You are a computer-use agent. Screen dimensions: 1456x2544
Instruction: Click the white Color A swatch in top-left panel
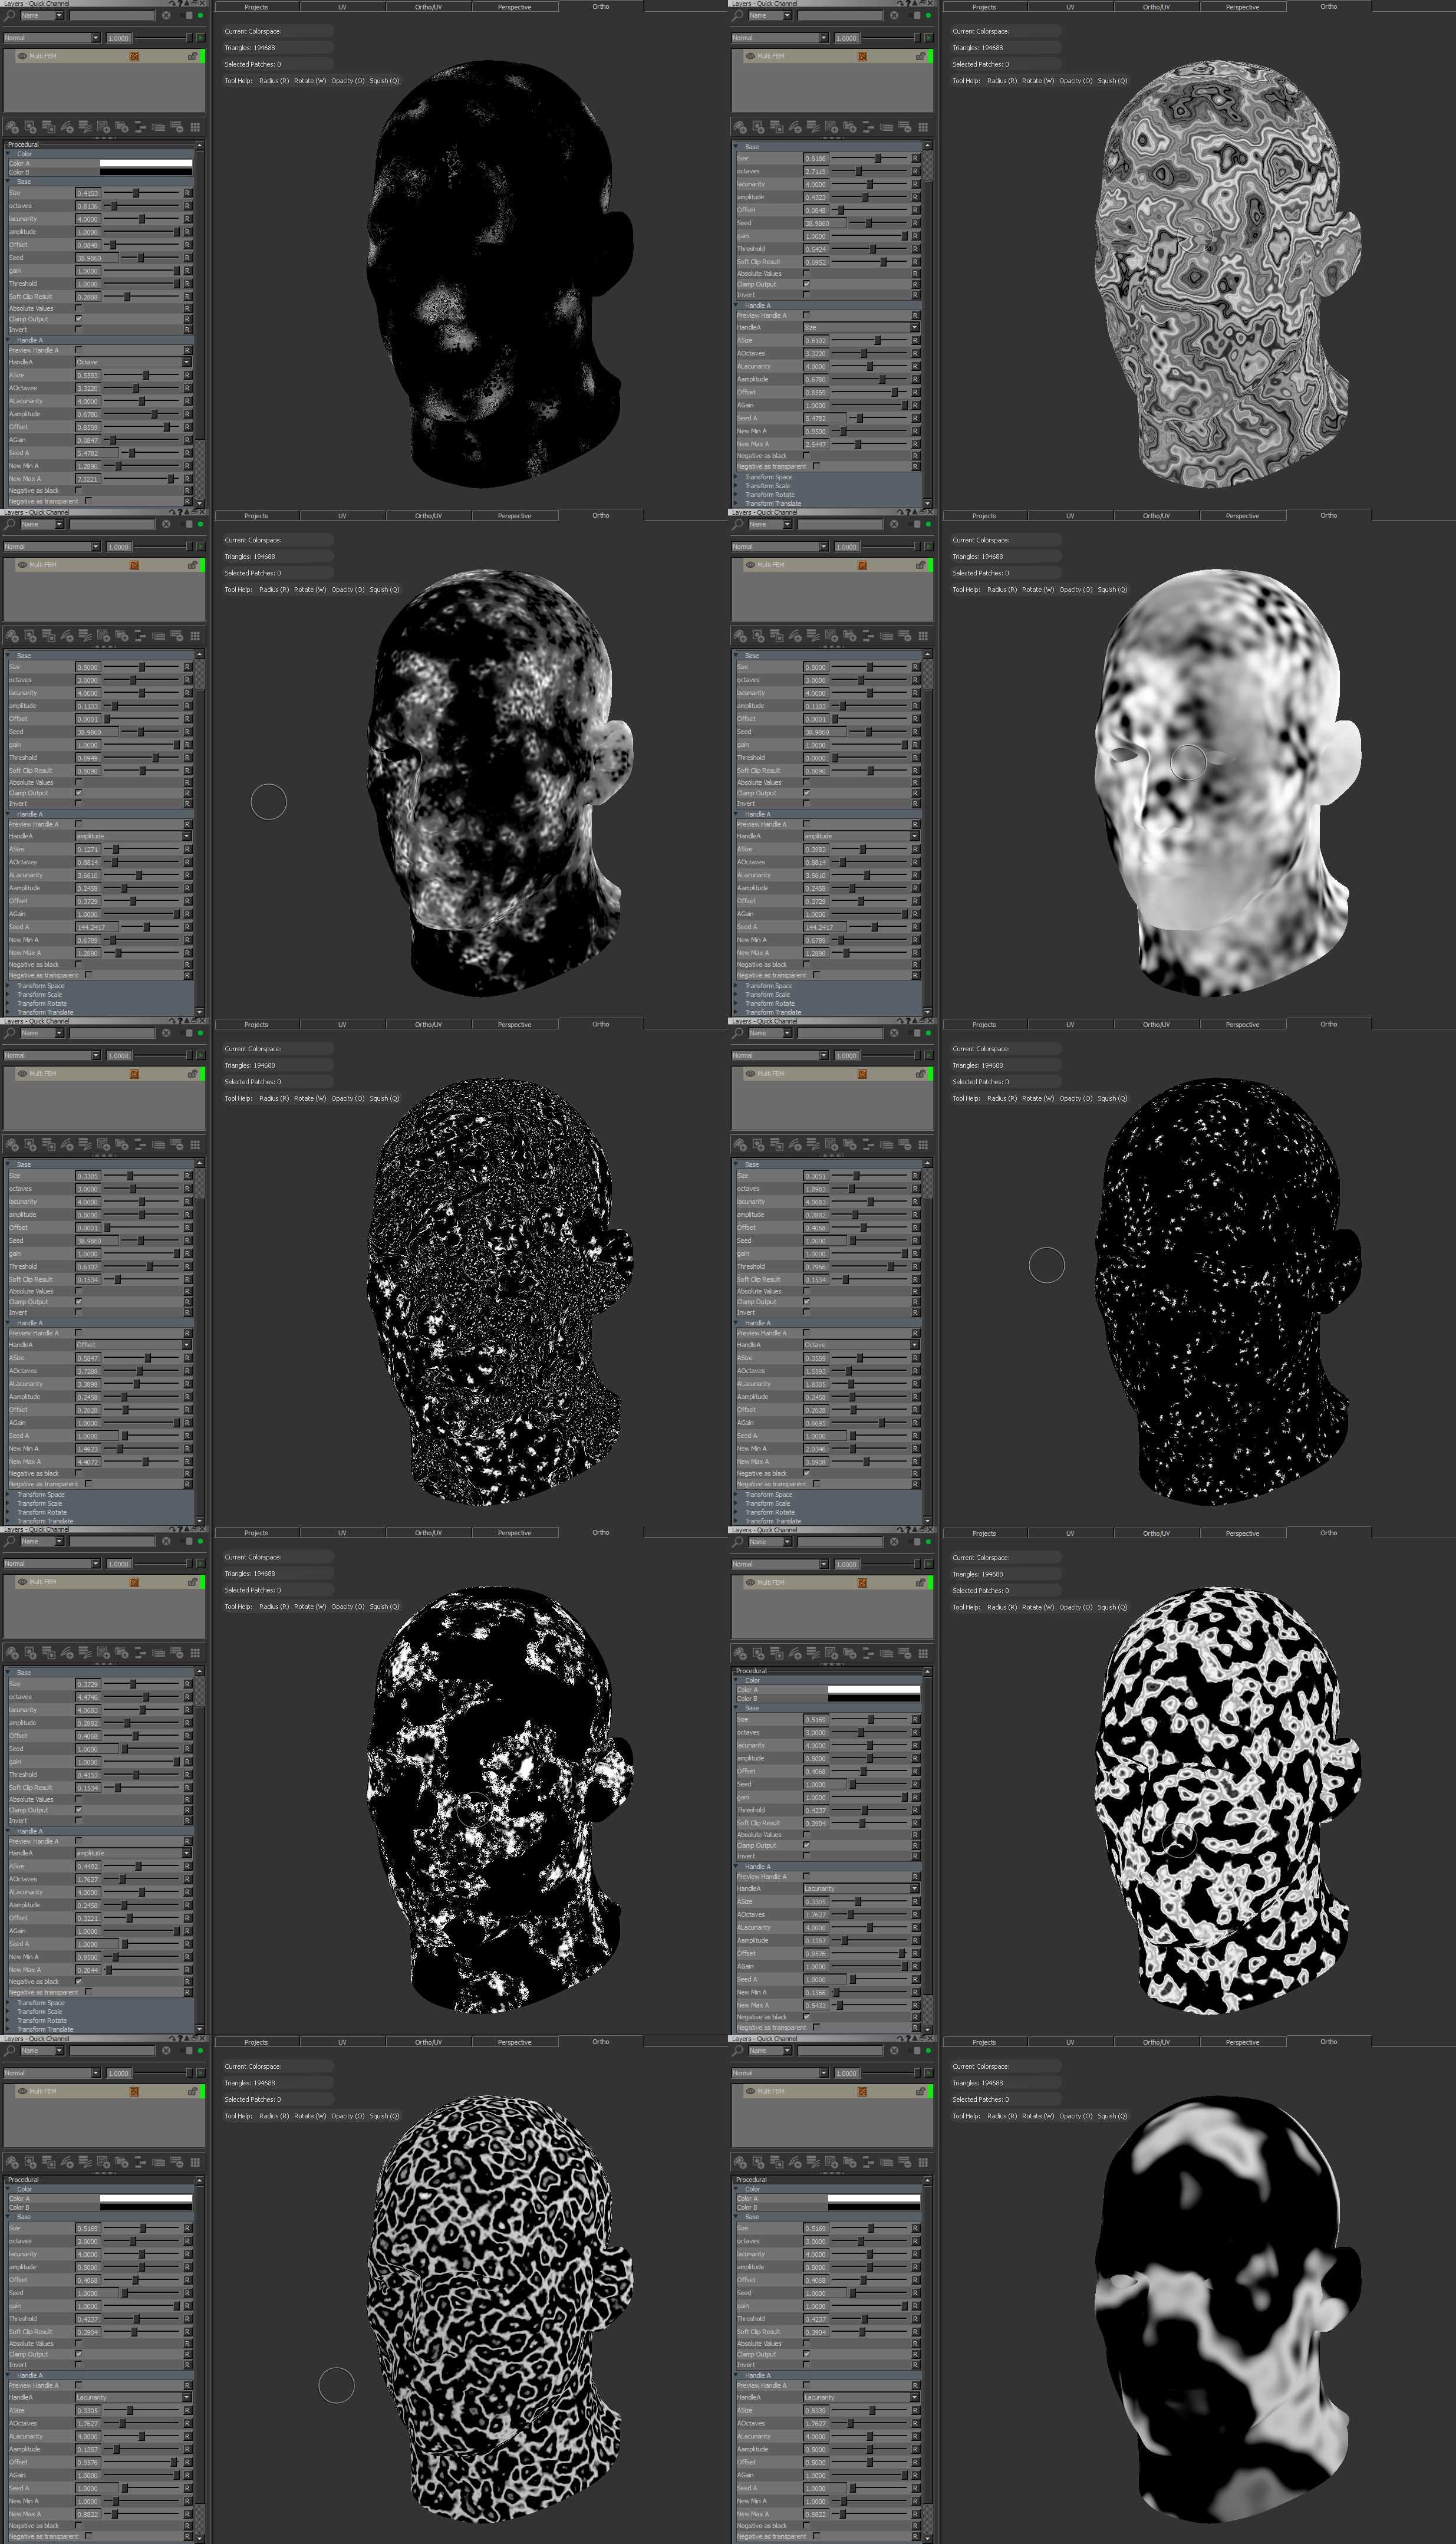click(146, 163)
